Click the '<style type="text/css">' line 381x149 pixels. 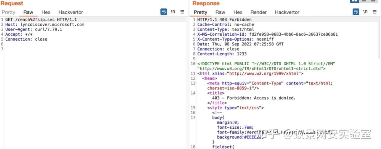click(x=235, y=108)
